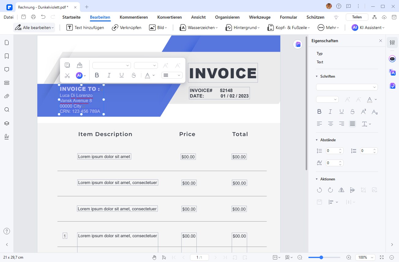
Task: Open the font color picker under Schriften
Action: point(371,99)
